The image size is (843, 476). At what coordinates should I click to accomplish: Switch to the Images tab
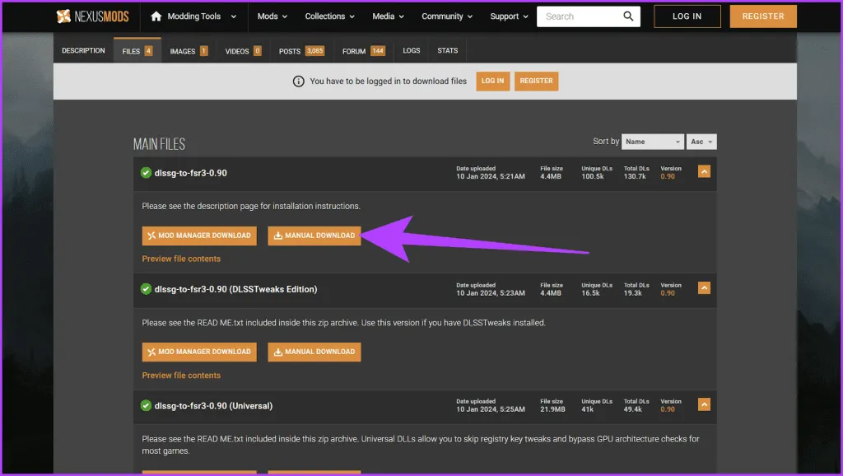pos(189,51)
